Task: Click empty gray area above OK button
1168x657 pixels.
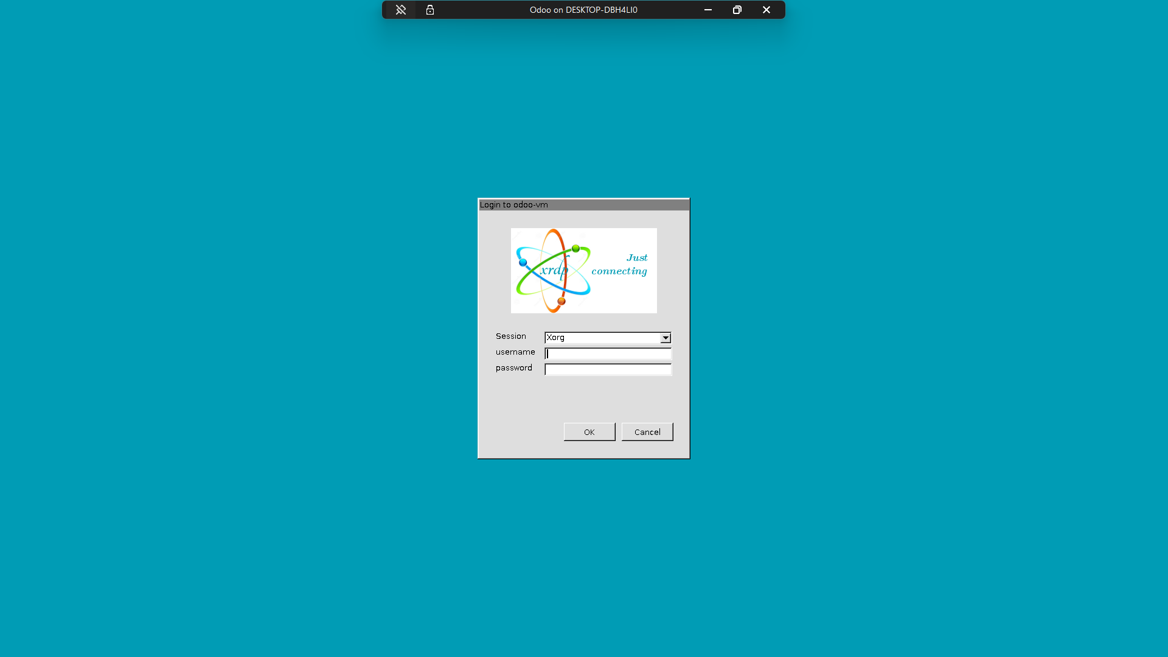Action: tap(589, 400)
